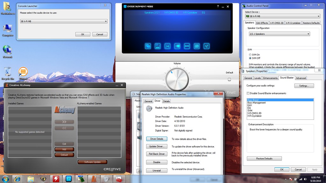Open the SVM icon in Entertainment Mode

[187, 46]
